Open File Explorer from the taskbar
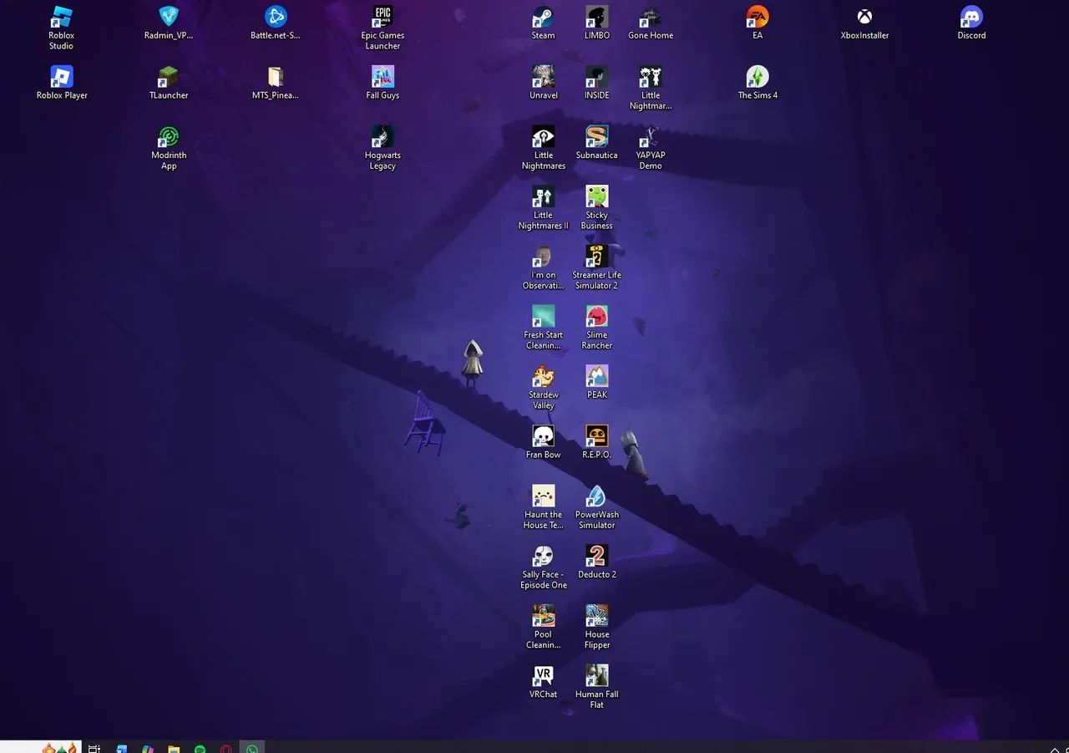1069x753 pixels. (x=174, y=749)
